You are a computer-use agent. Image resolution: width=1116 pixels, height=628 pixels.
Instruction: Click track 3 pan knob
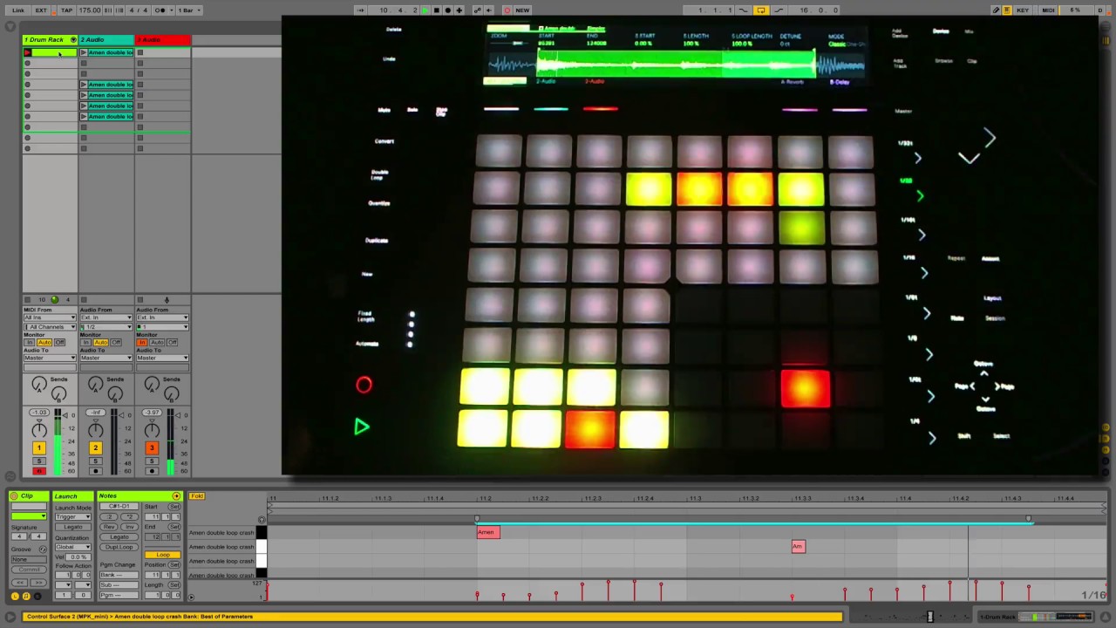pyautogui.click(x=152, y=429)
